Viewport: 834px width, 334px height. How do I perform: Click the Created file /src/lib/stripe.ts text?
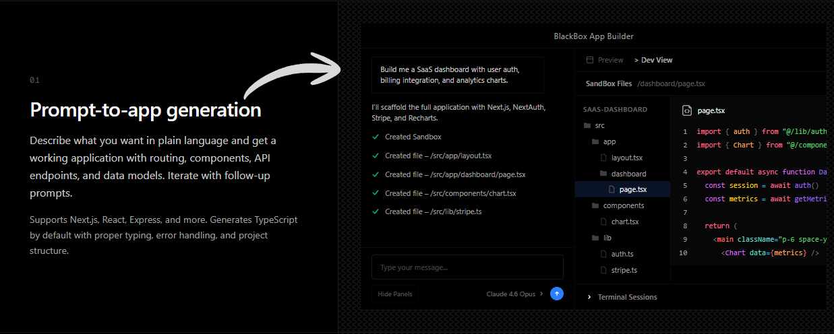pos(434,211)
